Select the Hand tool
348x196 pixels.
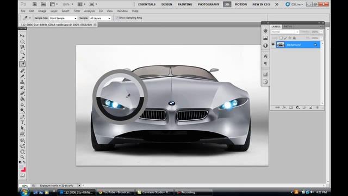coord(22,152)
